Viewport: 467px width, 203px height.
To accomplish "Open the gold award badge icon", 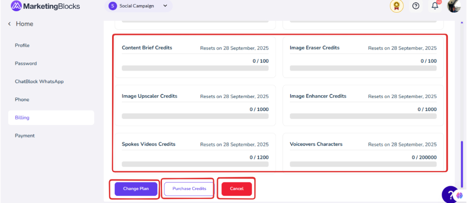I will click(x=396, y=6).
